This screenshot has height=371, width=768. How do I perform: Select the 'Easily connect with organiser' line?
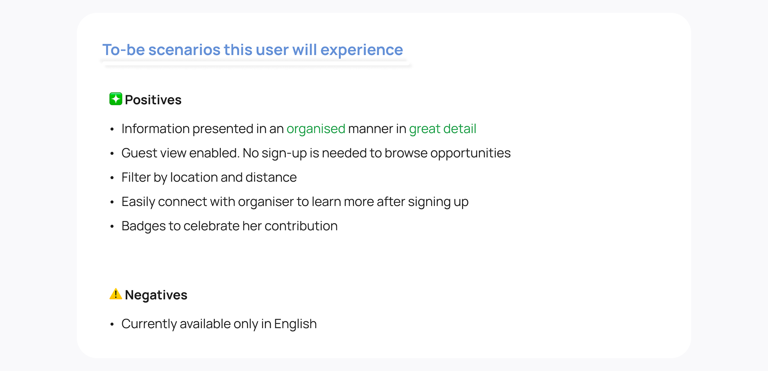[295, 202]
